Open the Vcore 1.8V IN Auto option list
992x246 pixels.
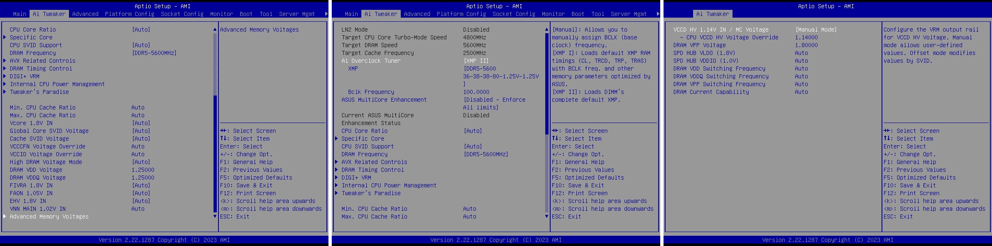coord(141,123)
